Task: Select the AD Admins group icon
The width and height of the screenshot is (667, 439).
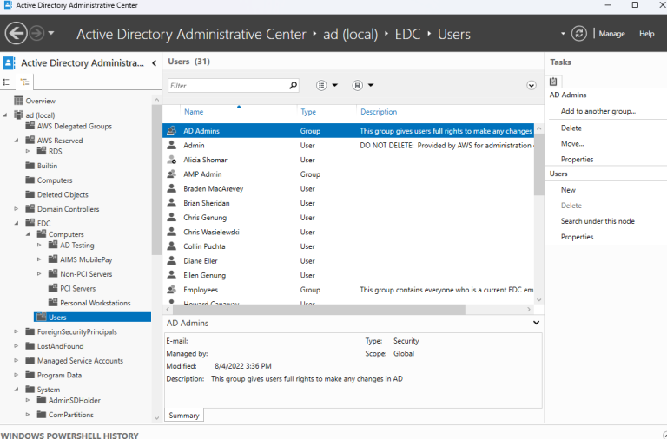Action: (171, 131)
